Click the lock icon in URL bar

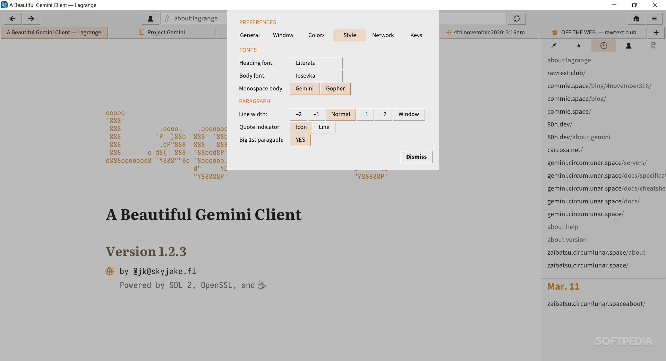[166, 19]
